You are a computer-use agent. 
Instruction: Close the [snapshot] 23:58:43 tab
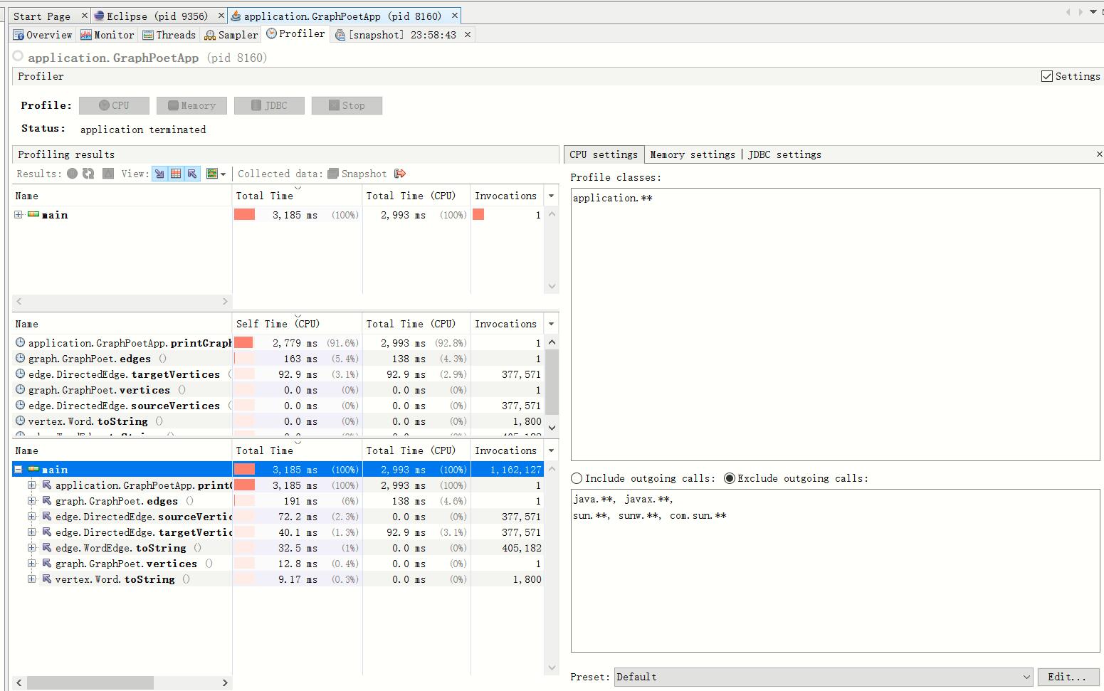[x=467, y=34]
